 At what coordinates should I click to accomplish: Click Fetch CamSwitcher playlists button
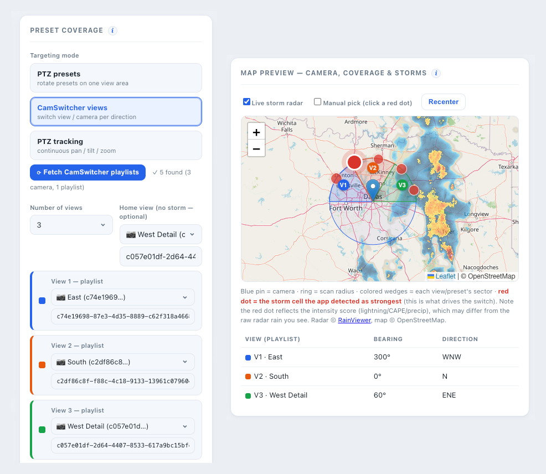tap(87, 172)
